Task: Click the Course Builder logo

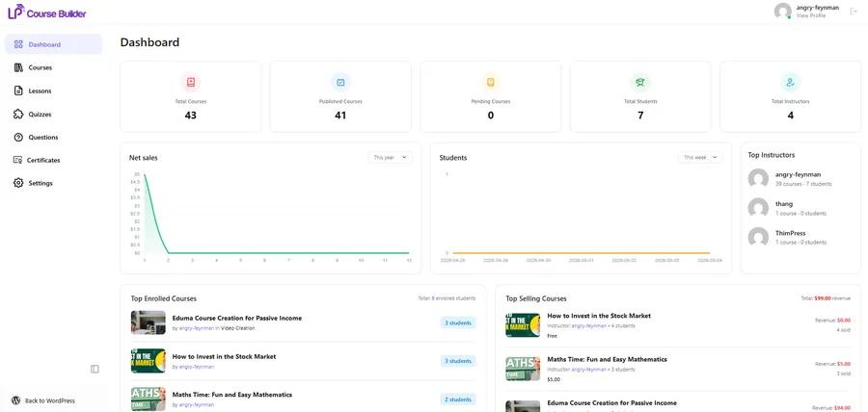Action: click(x=47, y=12)
